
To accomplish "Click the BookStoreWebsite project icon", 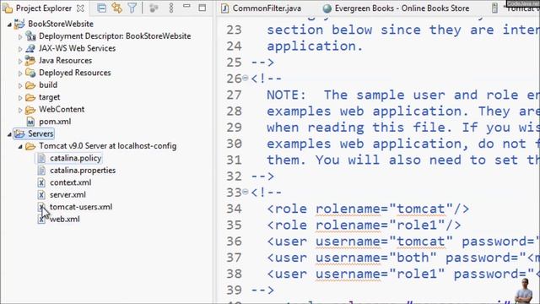I will click(19, 24).
